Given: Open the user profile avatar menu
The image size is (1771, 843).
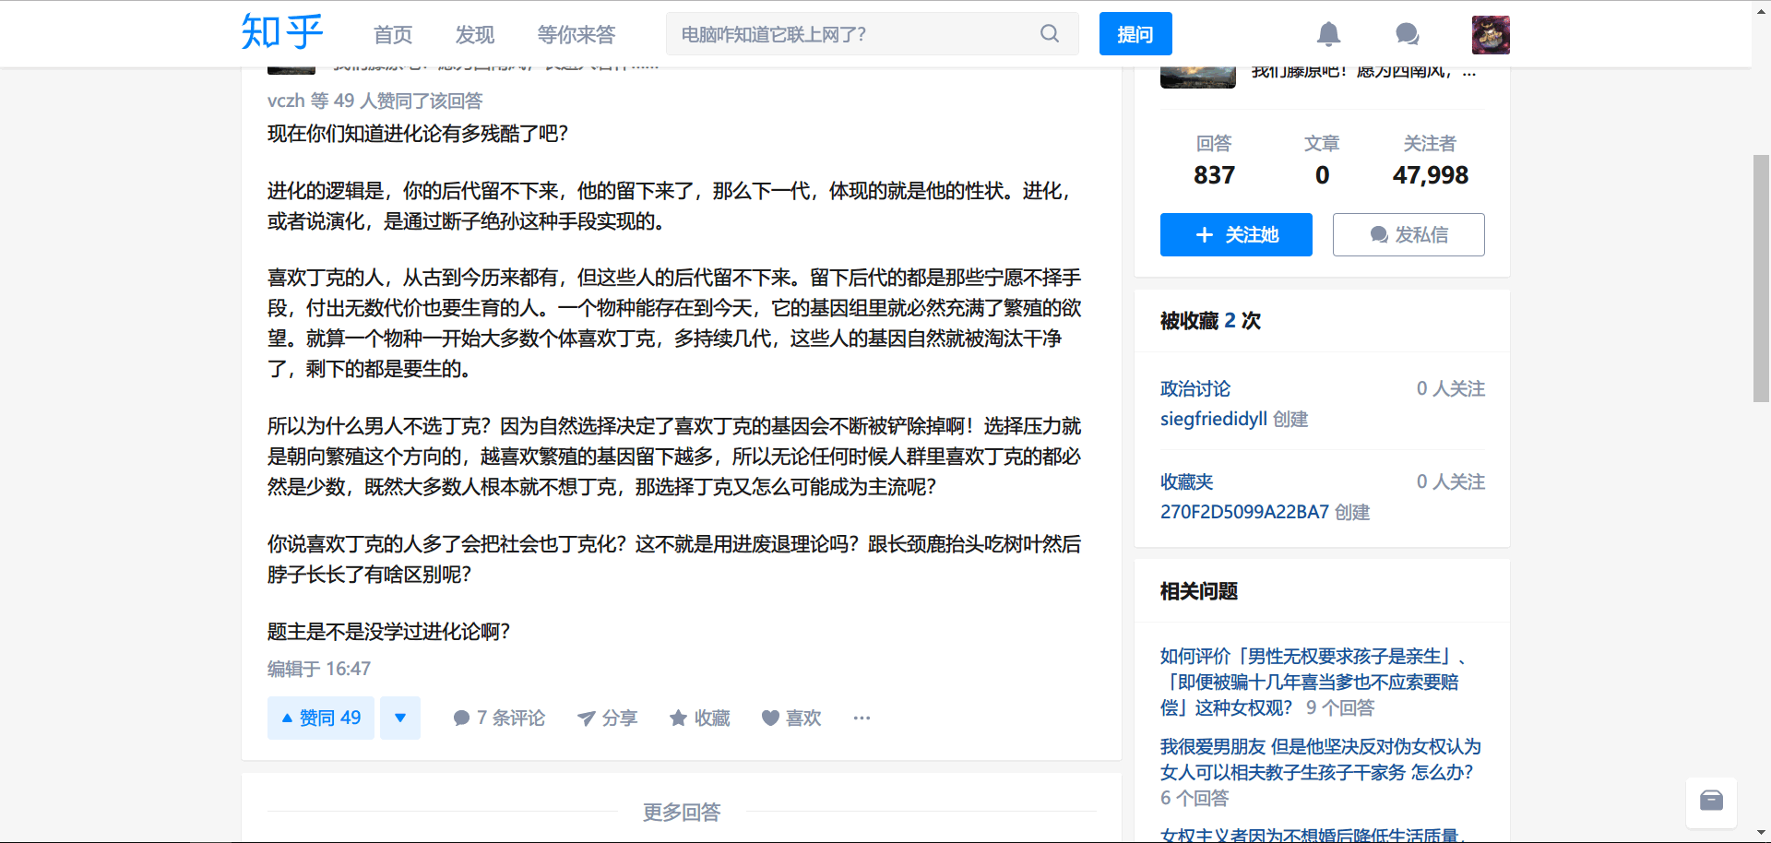Looking at the screenshot, I should (1491, 35).
